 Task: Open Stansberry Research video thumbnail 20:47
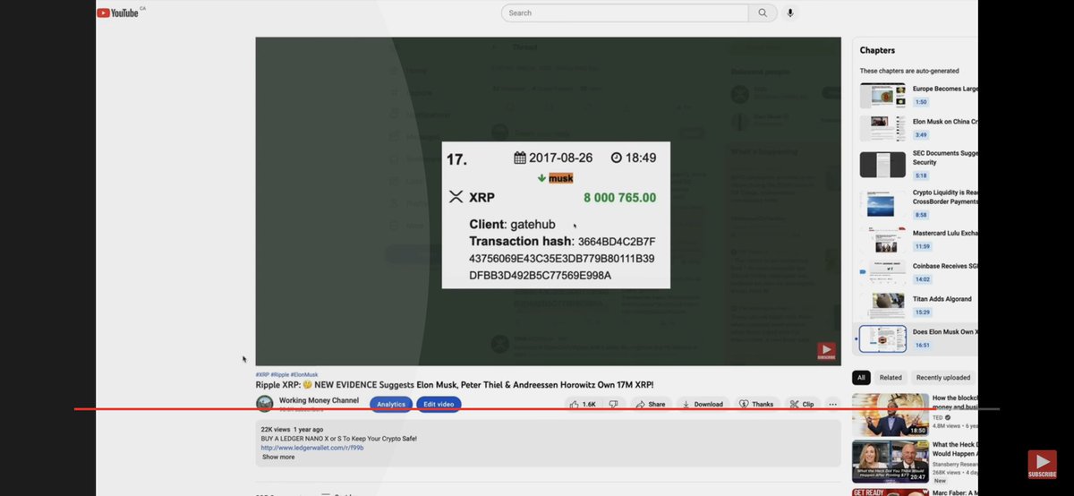(891, 462)
